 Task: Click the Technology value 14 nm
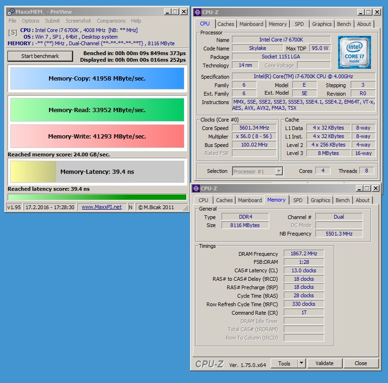(x=245, y=65)
